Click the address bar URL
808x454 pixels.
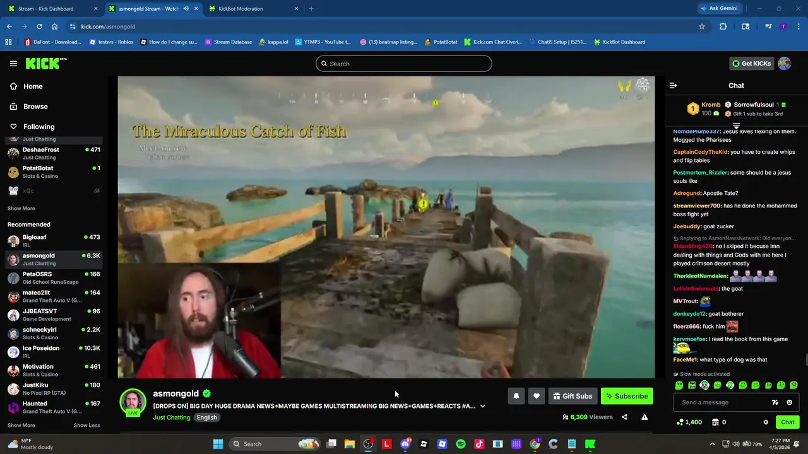108,26
